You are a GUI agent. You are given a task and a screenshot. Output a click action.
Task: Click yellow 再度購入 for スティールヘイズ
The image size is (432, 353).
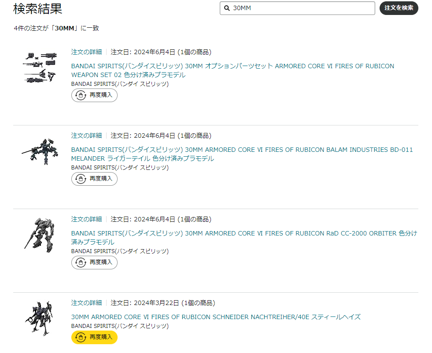coord(94,337)
